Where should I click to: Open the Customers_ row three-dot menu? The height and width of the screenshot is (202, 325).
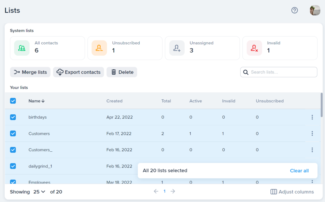(312, 150)
